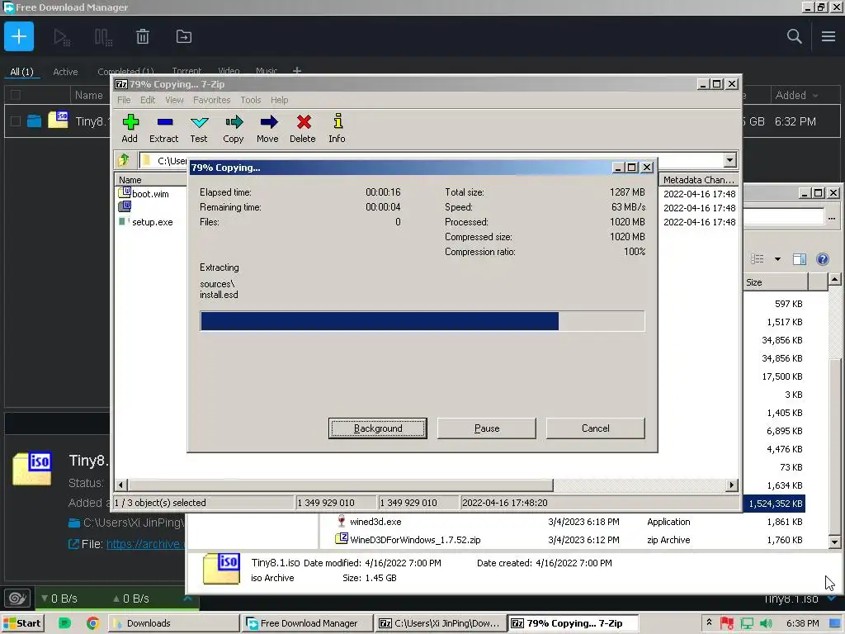Click the 7-Zip Info toolbar icon
Screen dimensions: 845x634
click(x=338, y=128)
